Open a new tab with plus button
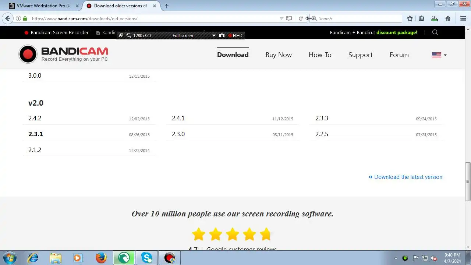The width and height of the screenshot is (471, 265). pos(167,6)
